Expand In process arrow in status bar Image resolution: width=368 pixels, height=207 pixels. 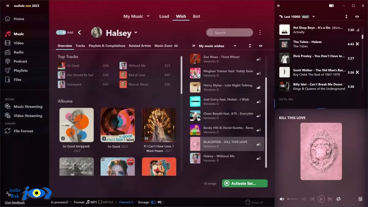71,202
